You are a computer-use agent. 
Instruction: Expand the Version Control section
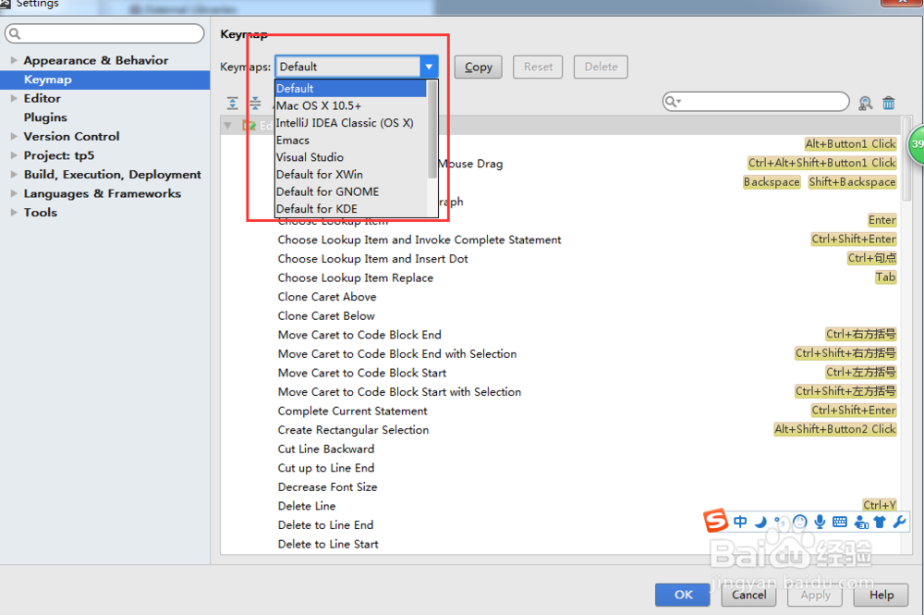click(14, 136)
